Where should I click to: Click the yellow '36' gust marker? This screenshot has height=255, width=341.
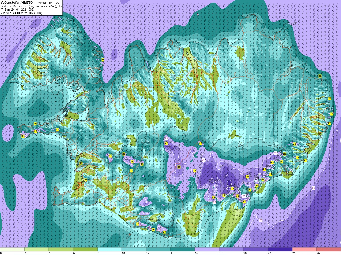(x=232, y=189)
